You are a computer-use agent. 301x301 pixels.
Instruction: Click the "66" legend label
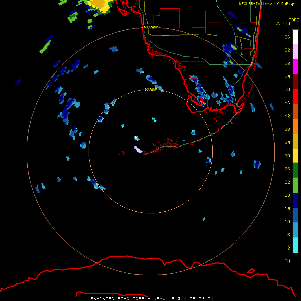(x=287, y=37)
